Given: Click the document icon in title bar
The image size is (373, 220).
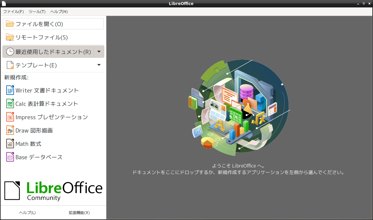Looking at the screenshot, I should pos(4,4).
